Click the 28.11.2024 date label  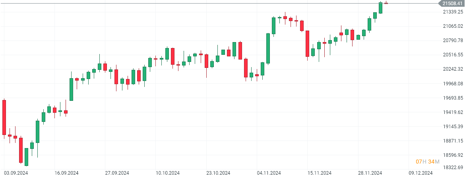(x=370, y=173)
